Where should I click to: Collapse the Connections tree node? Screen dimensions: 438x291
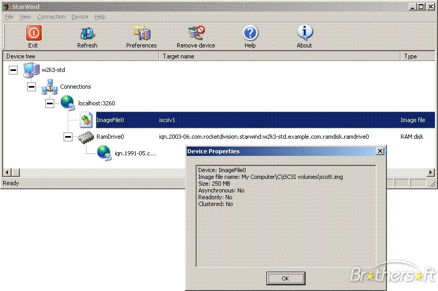pyautogui.click(x=32, y=87)
